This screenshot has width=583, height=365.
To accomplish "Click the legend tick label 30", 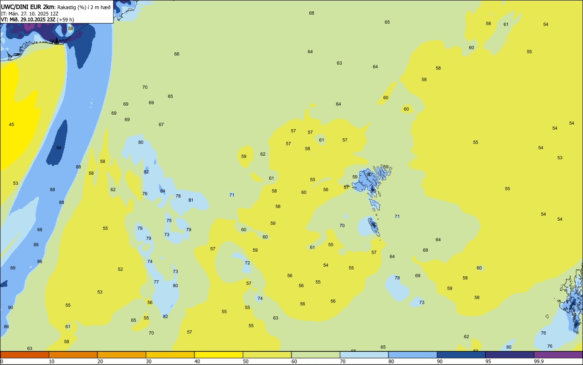I will [x=148, y=361].
